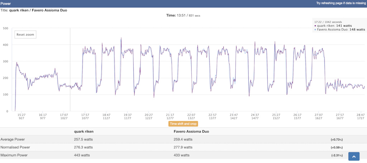Click the (+0.58%) difference value
Image resolution: width=367 pixels, height=163 pixels.
tap(337, 148)
